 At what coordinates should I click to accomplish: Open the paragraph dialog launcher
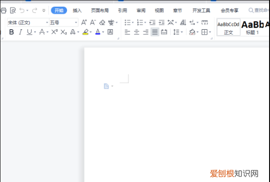211,38
